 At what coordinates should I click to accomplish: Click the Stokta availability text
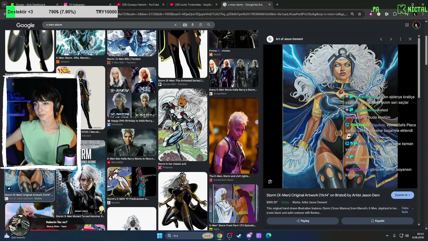pyautogui.click(x=285, y=203)
